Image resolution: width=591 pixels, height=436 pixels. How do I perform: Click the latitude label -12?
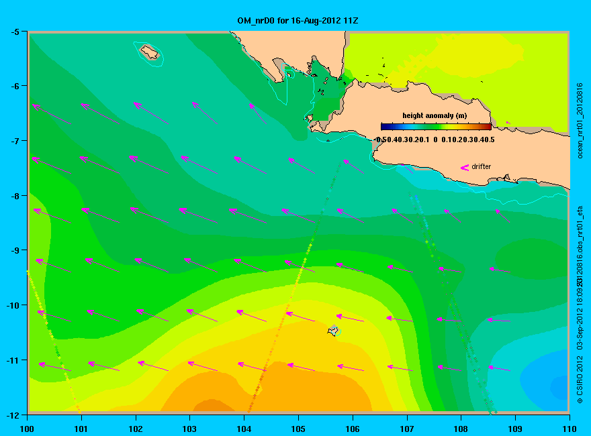(x=13, y=415)
